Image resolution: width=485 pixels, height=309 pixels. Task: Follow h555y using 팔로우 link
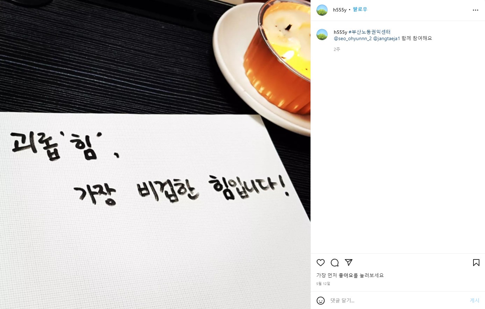[x=360, y=10]
